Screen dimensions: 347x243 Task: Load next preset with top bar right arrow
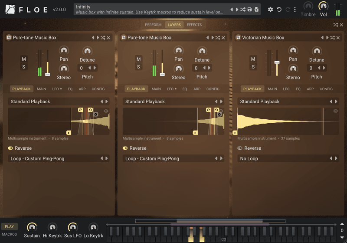click(x=237, y=10)
